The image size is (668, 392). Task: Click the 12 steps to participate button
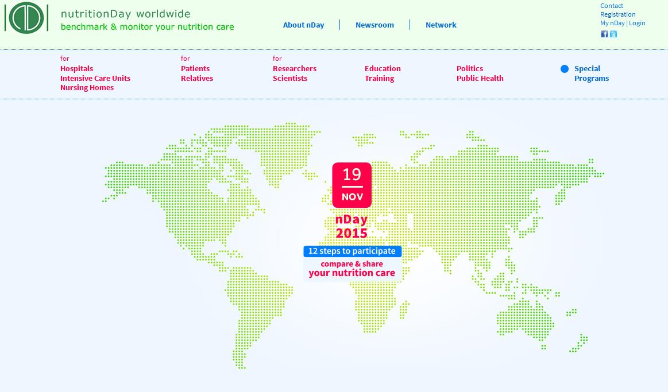352,251
